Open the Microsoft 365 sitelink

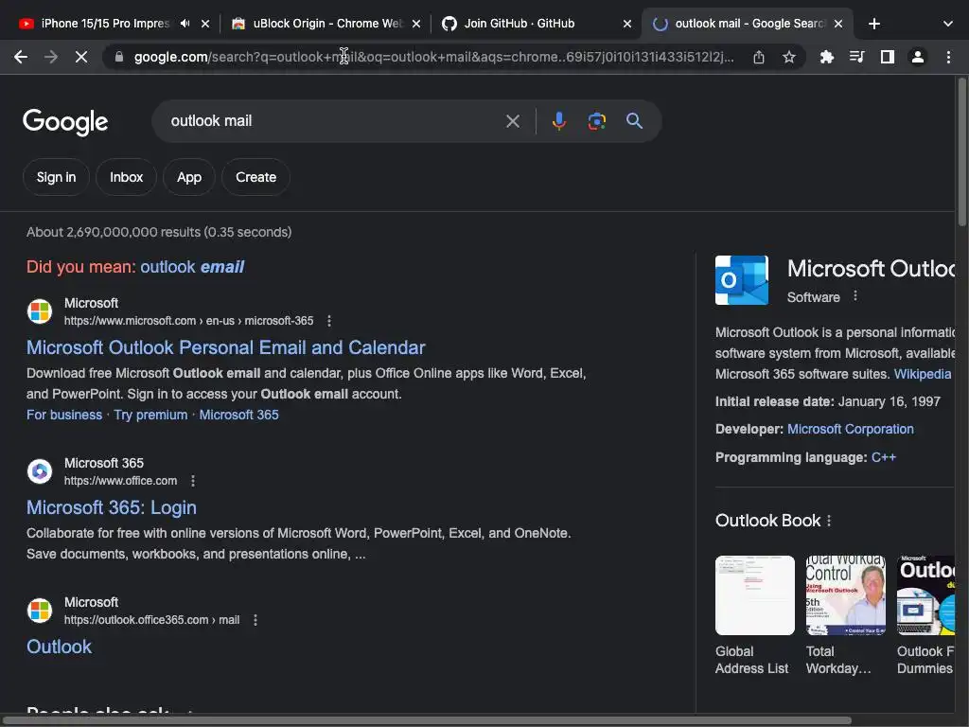pyautogui.click(x=238, y=415)
